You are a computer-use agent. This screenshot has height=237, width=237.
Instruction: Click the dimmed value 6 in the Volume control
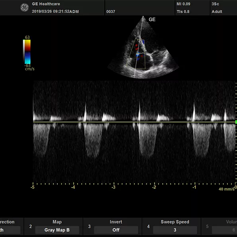point(234,230)
